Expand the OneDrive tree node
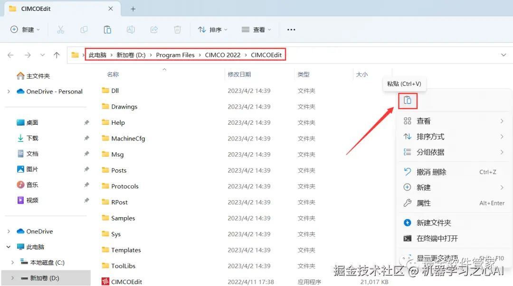 pos(9,231)
